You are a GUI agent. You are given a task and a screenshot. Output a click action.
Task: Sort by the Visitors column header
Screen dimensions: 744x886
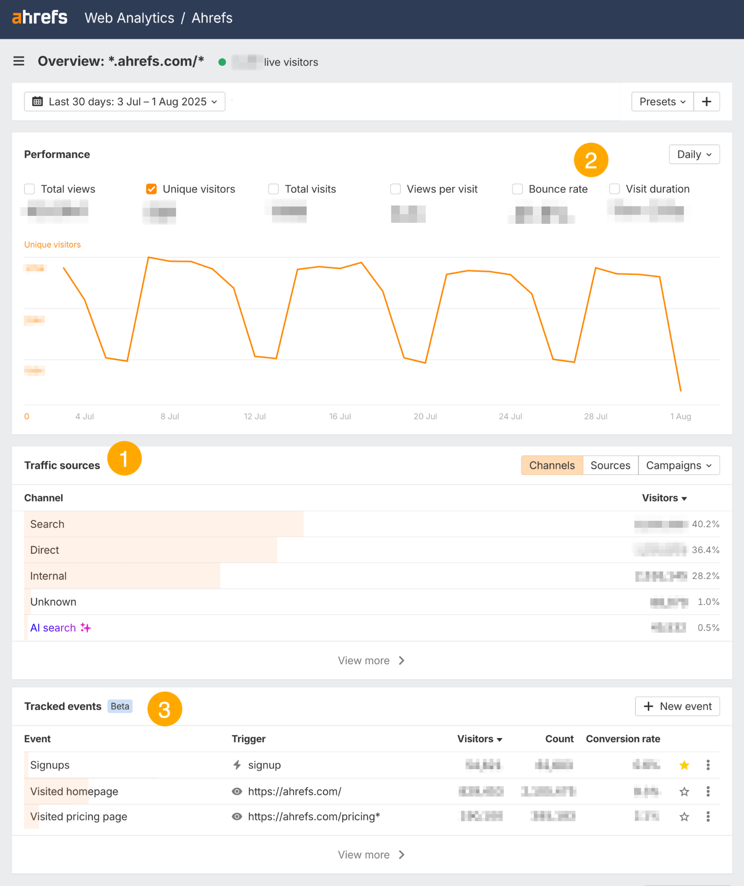point(664,498)
